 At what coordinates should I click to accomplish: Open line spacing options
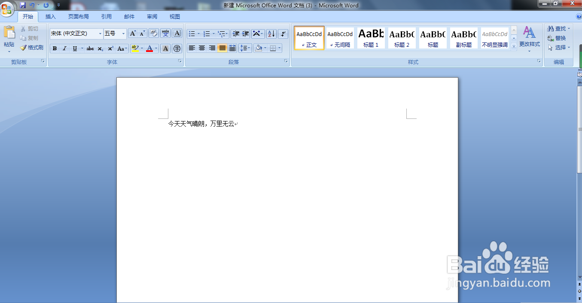pyautogui.click(x=245, y=48)
